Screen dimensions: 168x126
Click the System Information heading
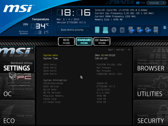(x=55, y=80)
